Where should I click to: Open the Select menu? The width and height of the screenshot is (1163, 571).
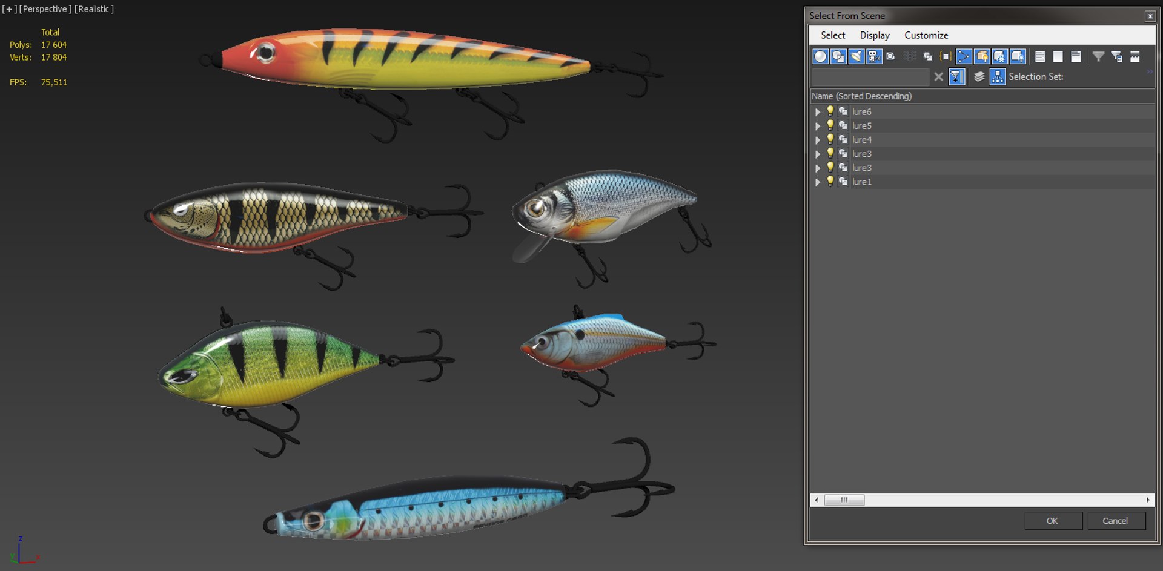(x=833, y=35)
